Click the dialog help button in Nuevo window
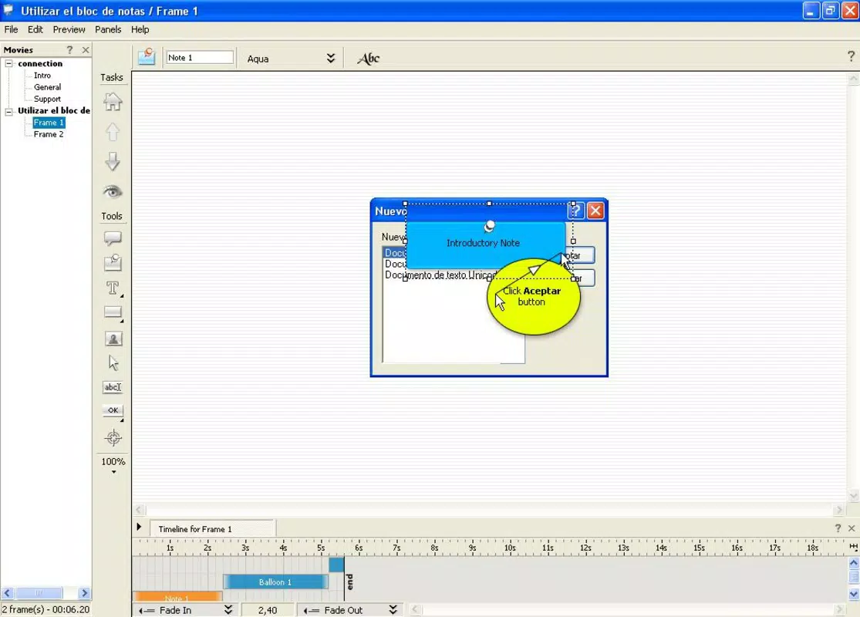 pyautogui.click(x=576, y=211)
